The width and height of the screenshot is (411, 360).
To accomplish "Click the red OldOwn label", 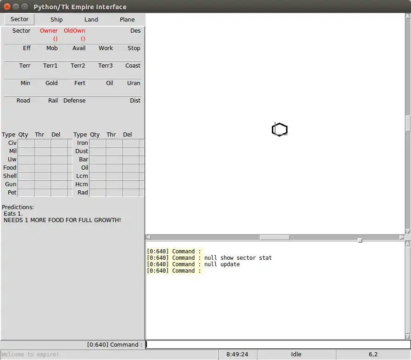I will 74,31.
